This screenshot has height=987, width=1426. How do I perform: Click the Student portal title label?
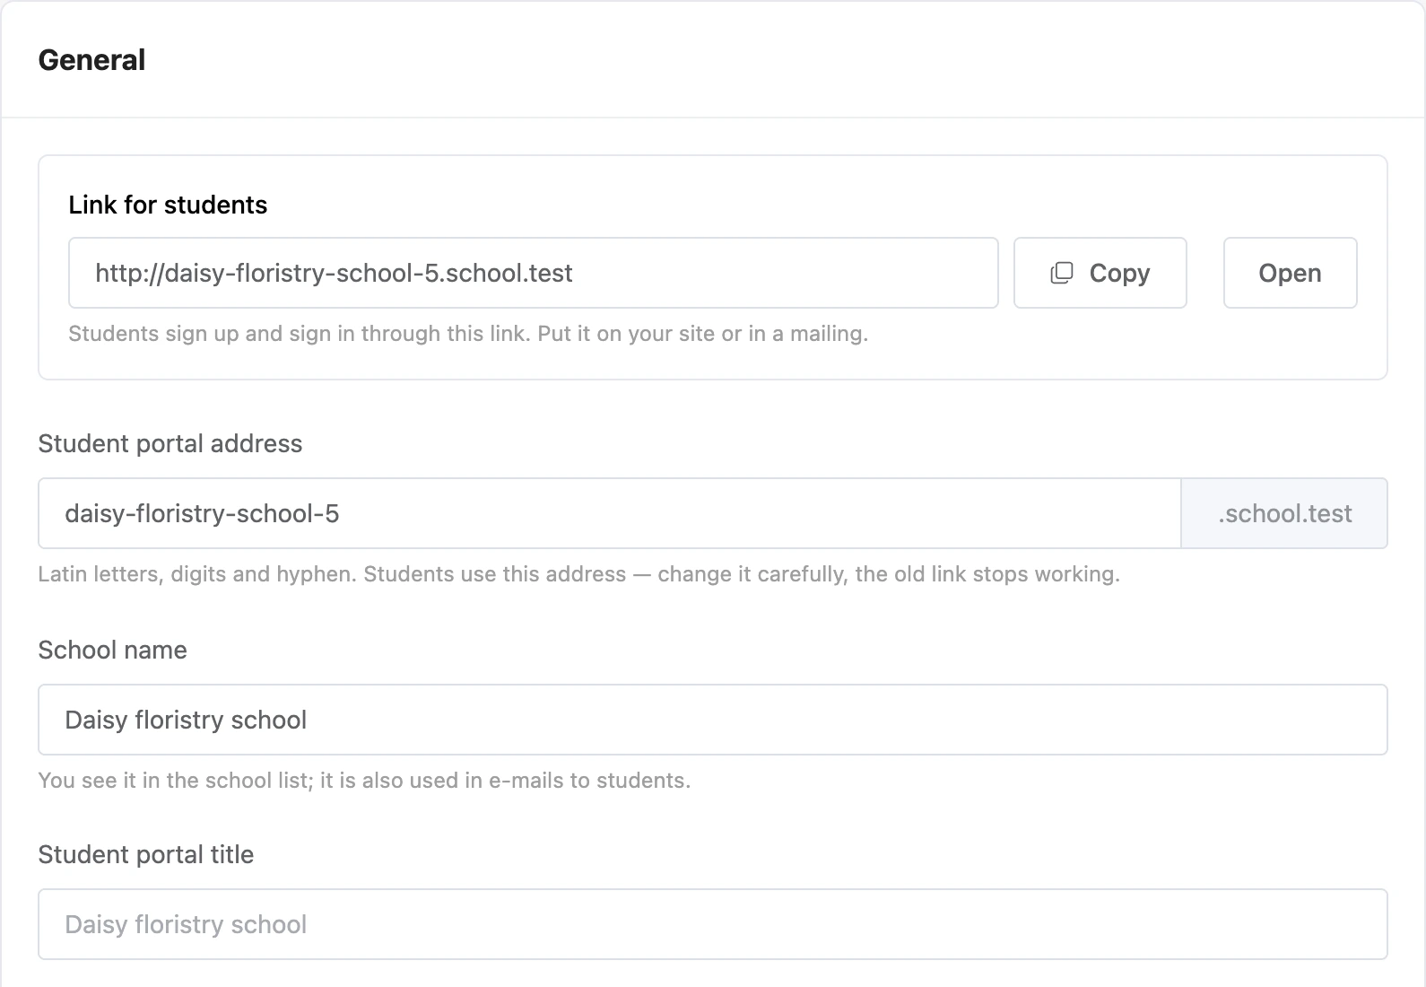tap(146, 854)
